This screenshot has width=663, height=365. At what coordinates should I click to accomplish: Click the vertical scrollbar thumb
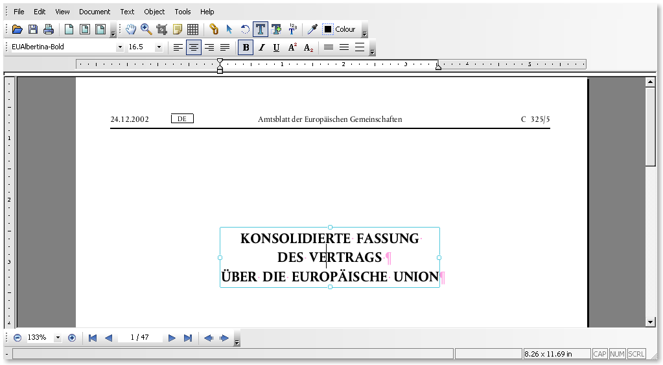point(650,127)
